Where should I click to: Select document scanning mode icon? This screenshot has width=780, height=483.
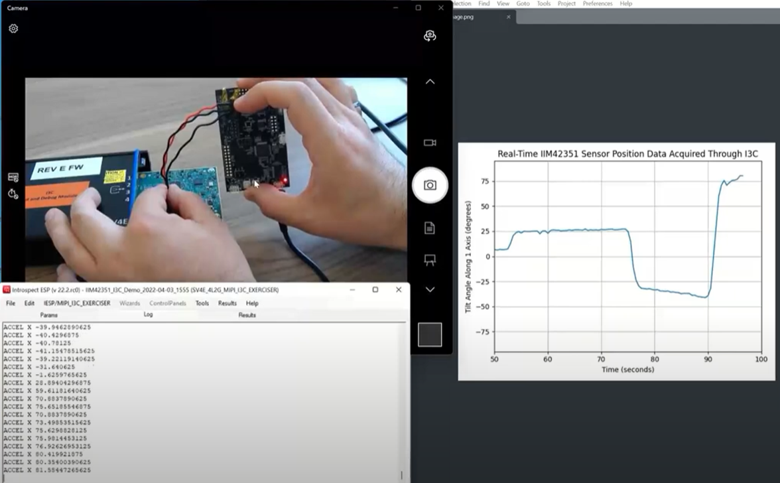(430, 228)
